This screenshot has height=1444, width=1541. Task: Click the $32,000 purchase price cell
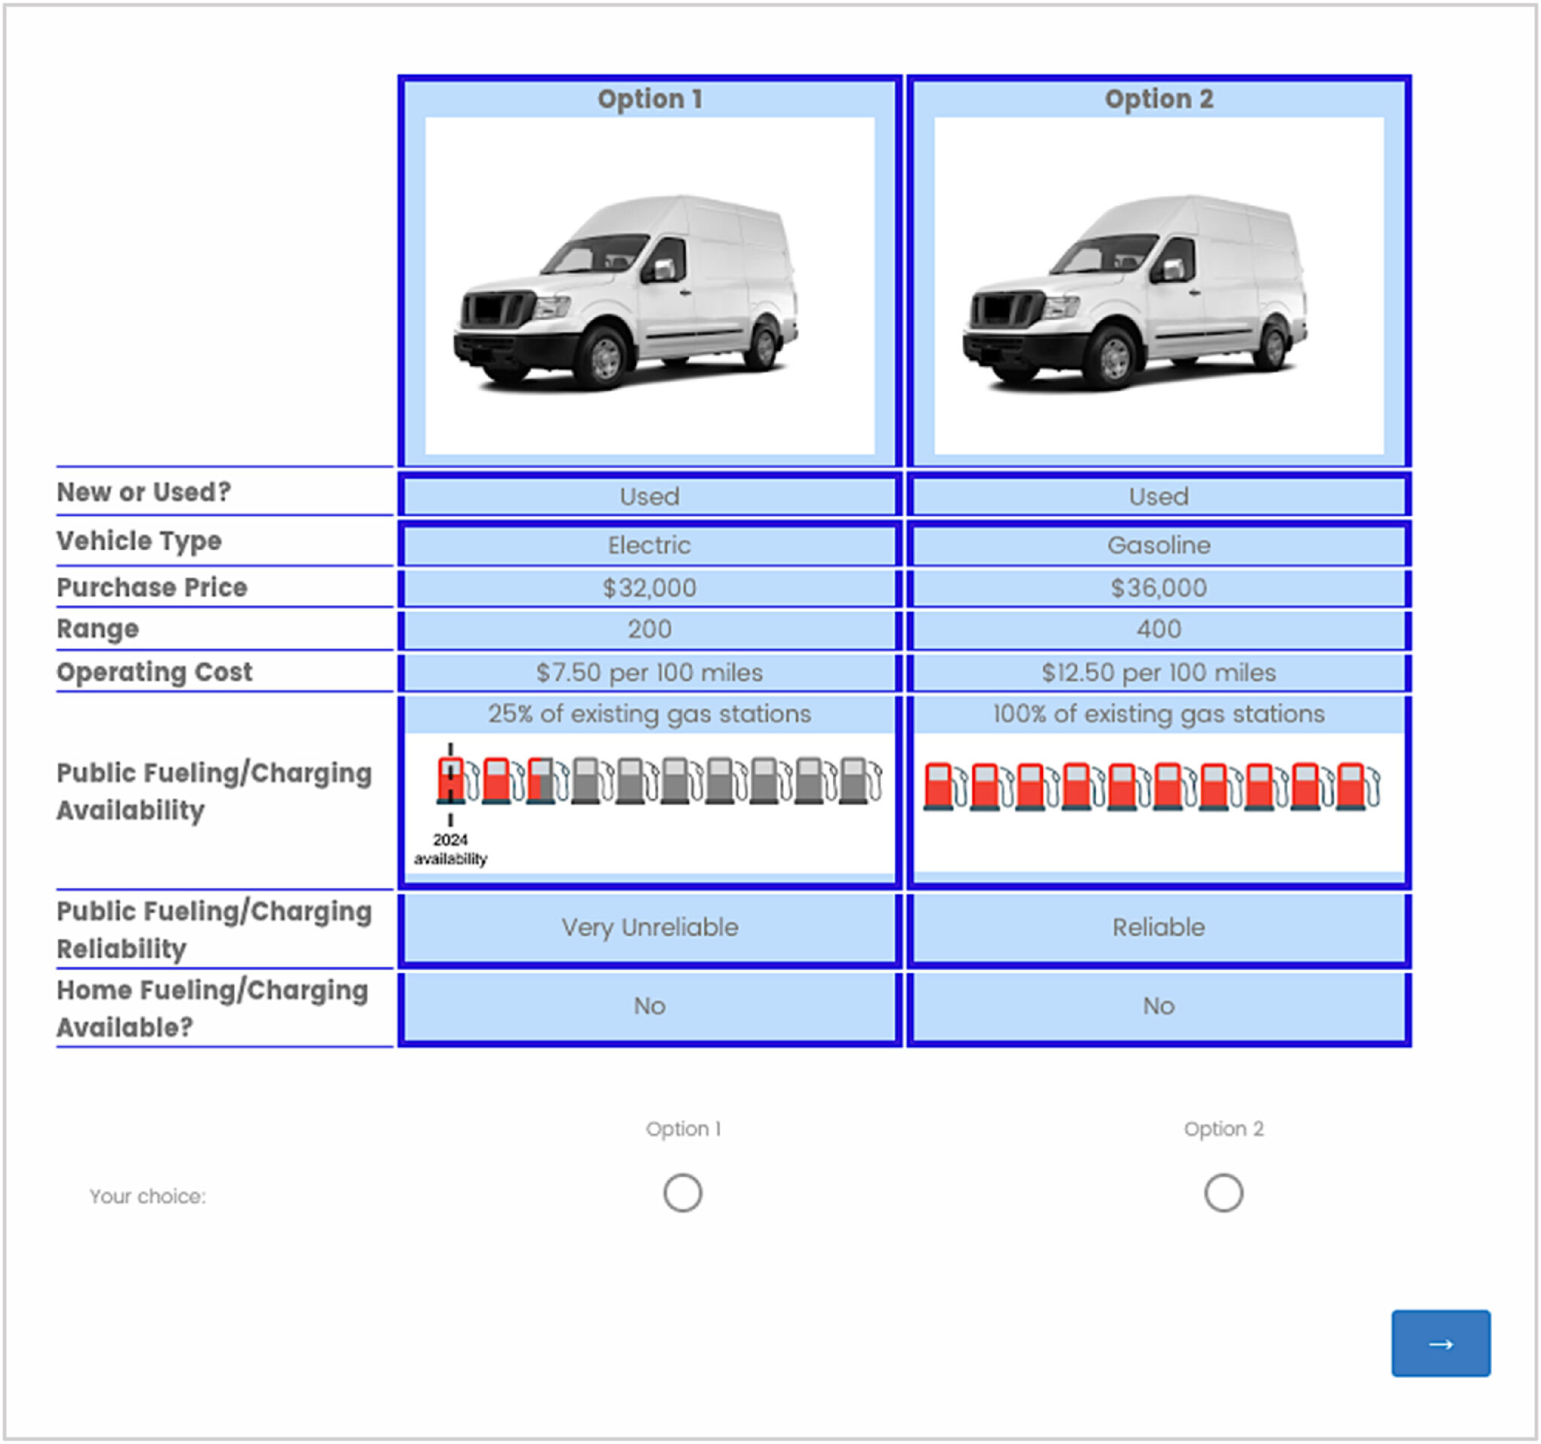pos(650,588)
